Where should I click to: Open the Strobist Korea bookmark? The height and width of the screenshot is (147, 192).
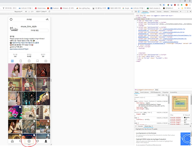click(x=40, y=8)
